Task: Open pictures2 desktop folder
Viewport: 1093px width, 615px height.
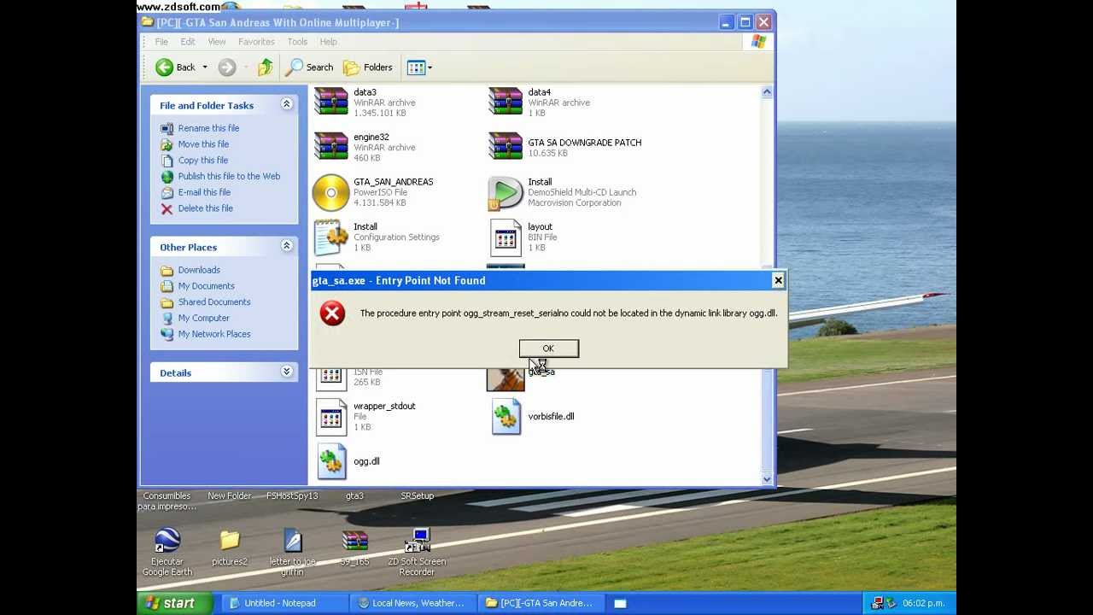Action: click(x=230, y=541)
